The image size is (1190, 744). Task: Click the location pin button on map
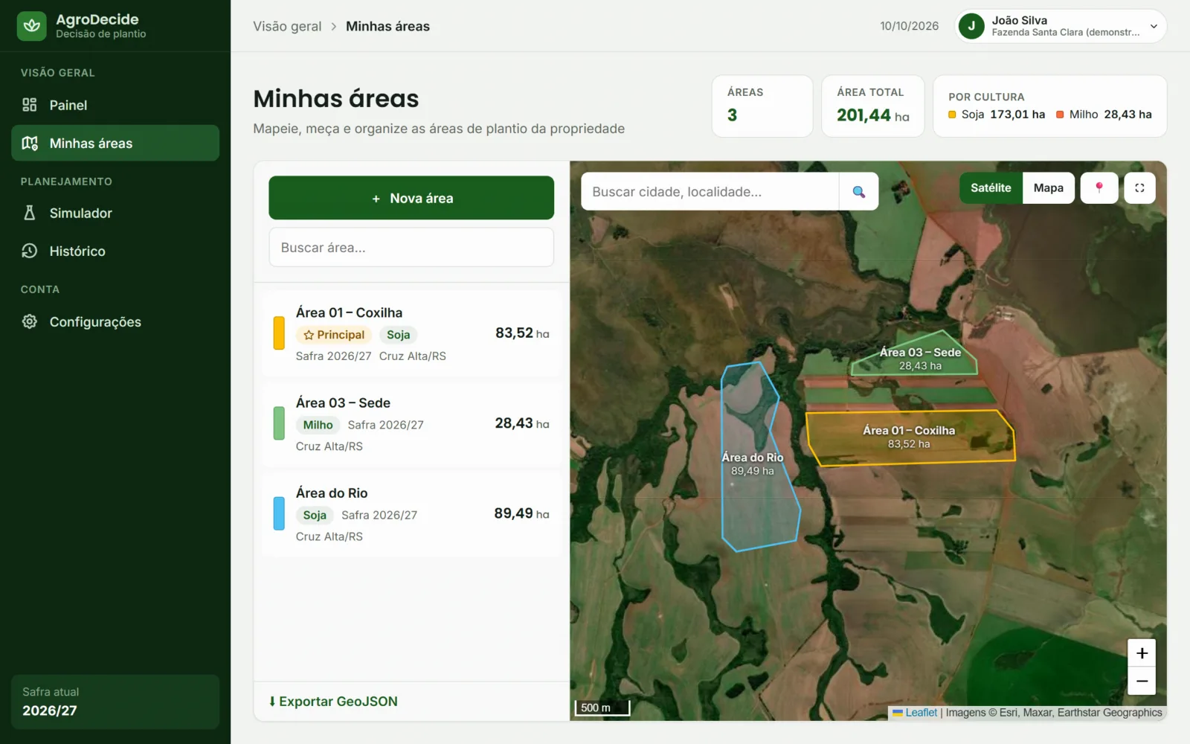[1099, 188]
